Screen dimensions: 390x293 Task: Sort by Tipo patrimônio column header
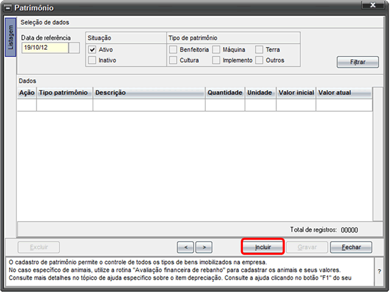coord(65,93)
